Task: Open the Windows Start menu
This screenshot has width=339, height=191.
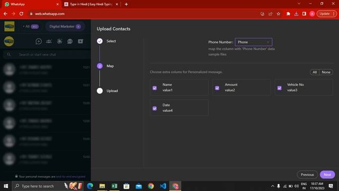Action: pyautogui.click(x=6, y=186)
